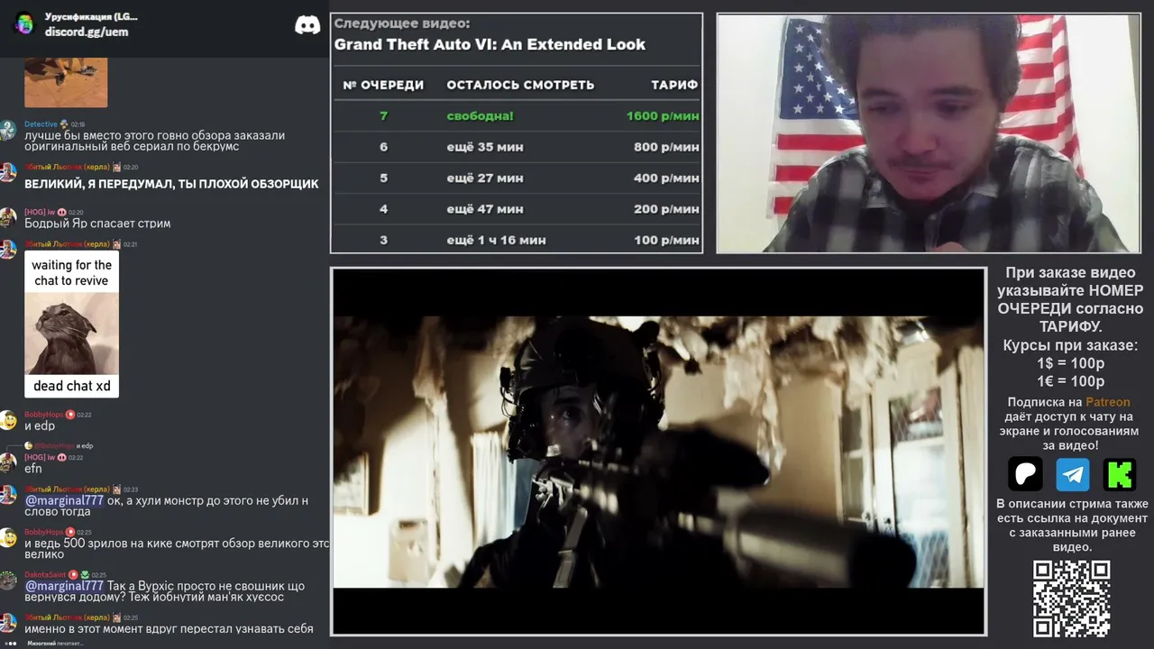Viewport: 1154px width, 649px height.
Task: Click the "ТАРИФ" column header
Action: pos(674,85)
